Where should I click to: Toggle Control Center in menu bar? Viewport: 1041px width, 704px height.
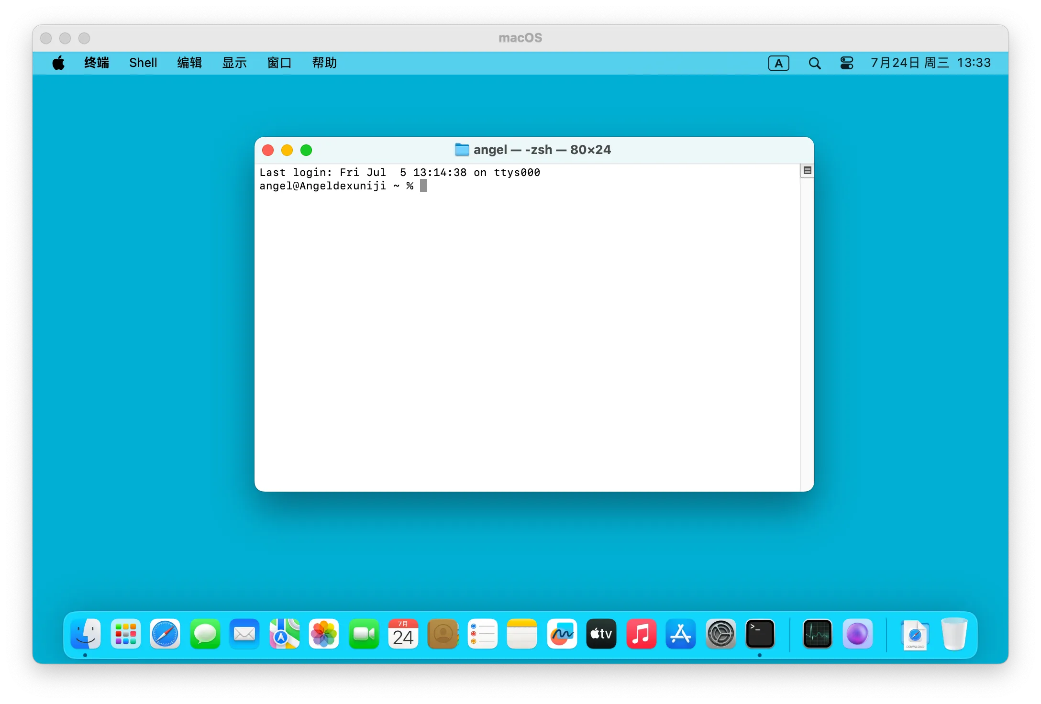click(846, 63)
